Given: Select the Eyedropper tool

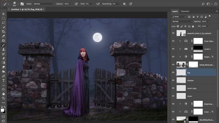Looking at the screenshot, I should (x=3, y=36).
